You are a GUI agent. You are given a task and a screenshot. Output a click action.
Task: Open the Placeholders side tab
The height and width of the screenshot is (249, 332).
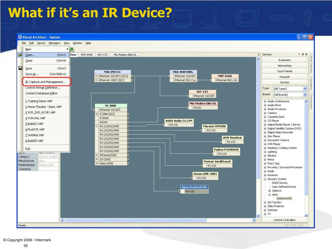311,102
